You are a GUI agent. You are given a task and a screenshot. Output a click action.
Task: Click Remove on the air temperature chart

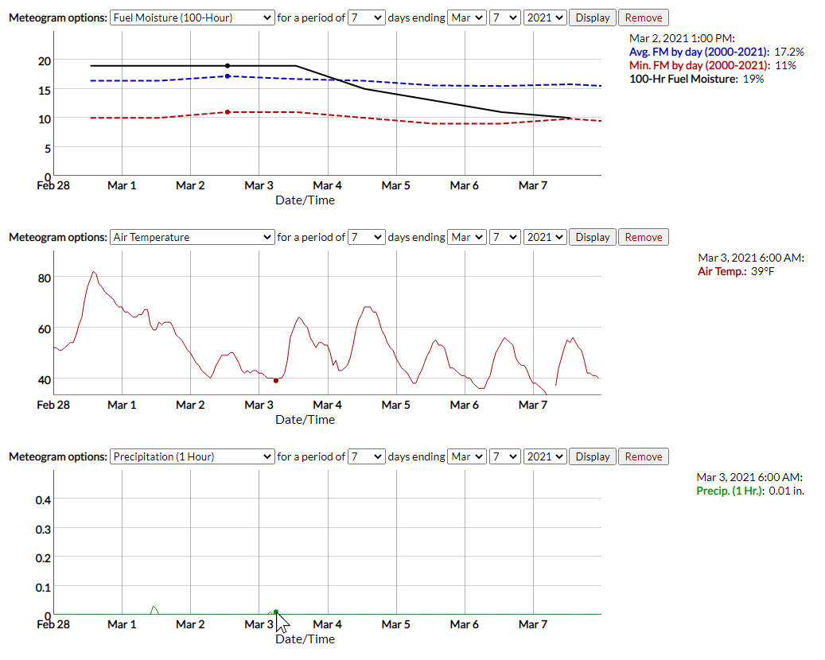coord(643,236)
